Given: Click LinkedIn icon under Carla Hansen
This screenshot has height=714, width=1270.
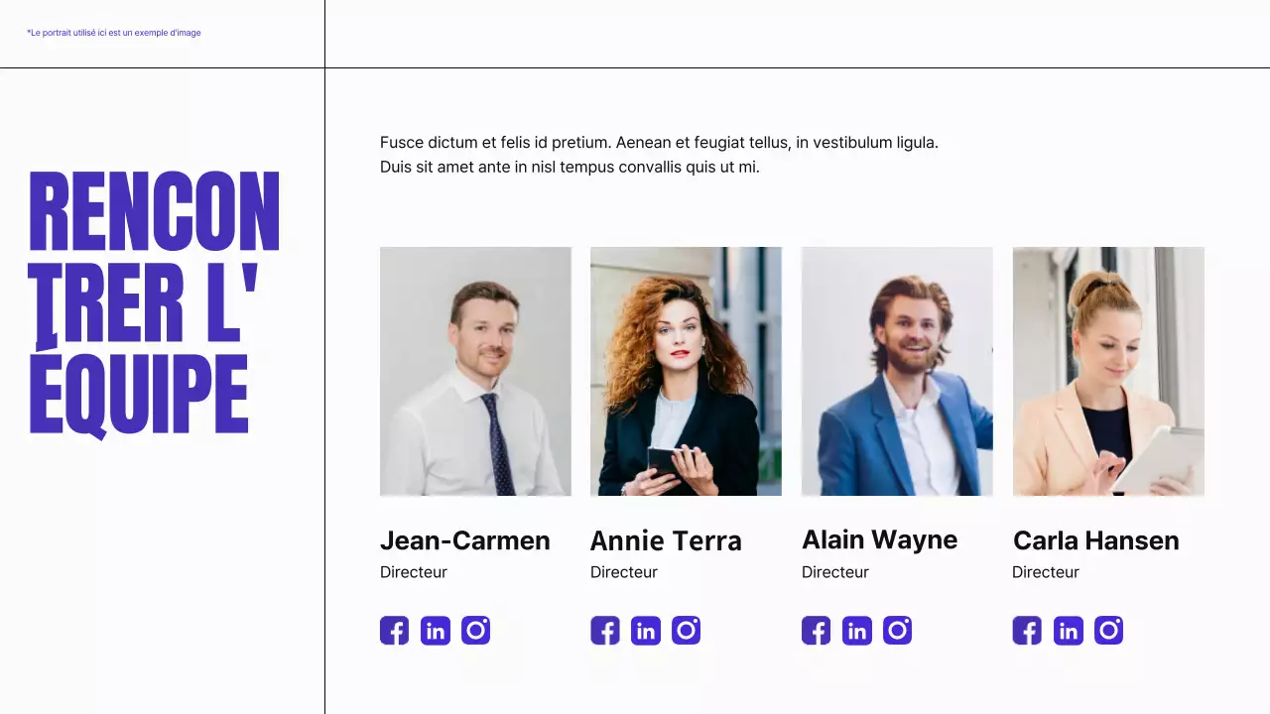Looking at the screenshot, I should coord(1069,631).
